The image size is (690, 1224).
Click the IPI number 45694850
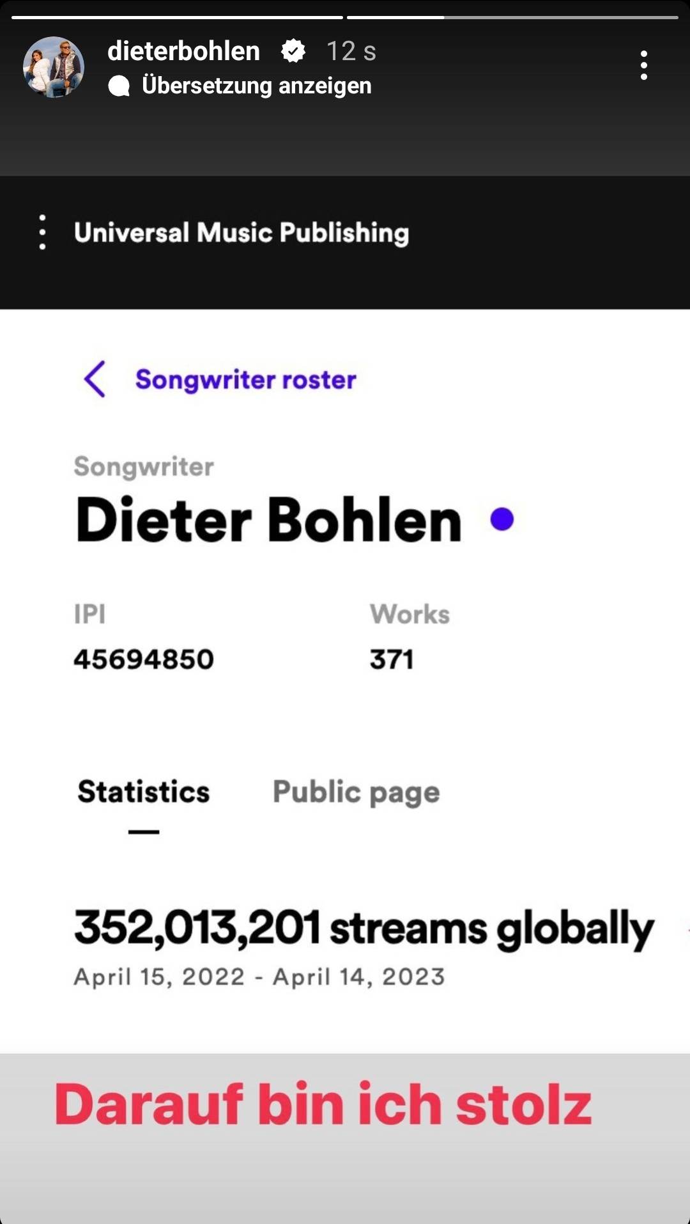coord(144,659)
